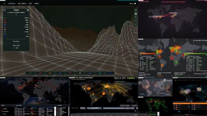Click the shield logo on the attack location map
Viewport: 207px width, 116px height.
pos(165,80)
